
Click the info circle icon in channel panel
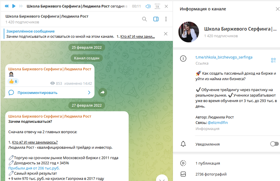click(x=183, y=59)
